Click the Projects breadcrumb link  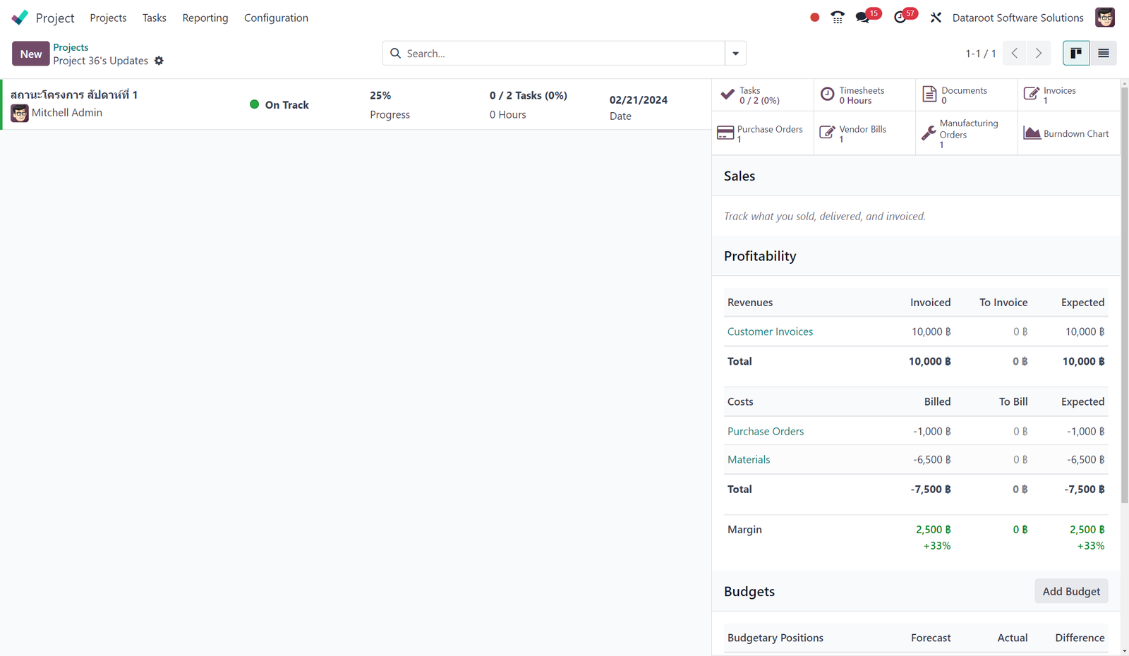point(71,47)
